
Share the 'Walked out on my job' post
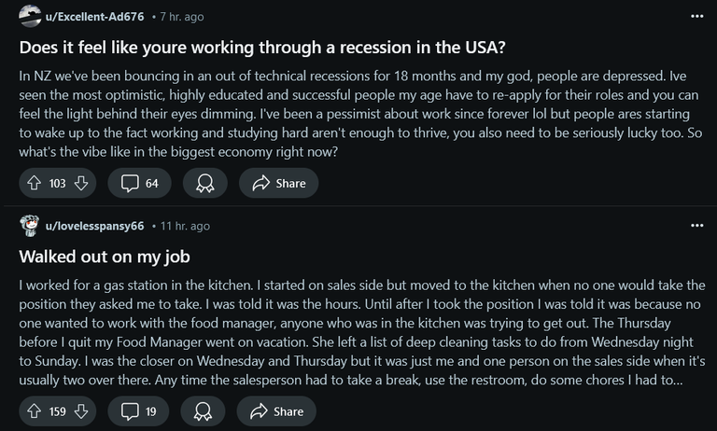(276, 411)
